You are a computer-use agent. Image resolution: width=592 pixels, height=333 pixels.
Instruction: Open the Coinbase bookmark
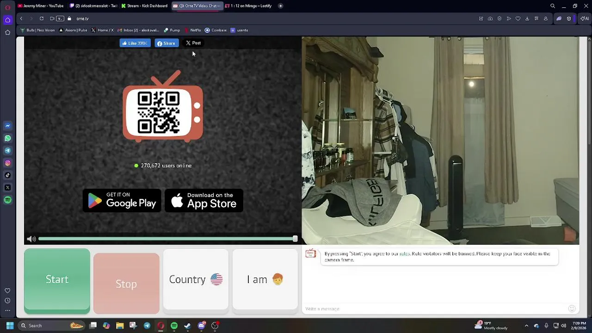(216, 30)
